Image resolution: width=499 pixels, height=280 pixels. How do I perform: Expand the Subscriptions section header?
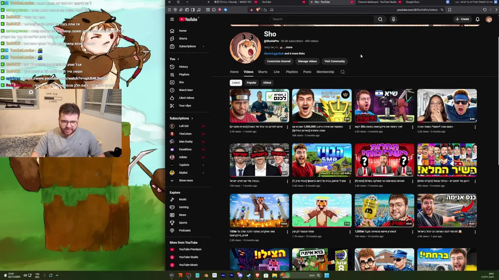[x=181, y=118]
